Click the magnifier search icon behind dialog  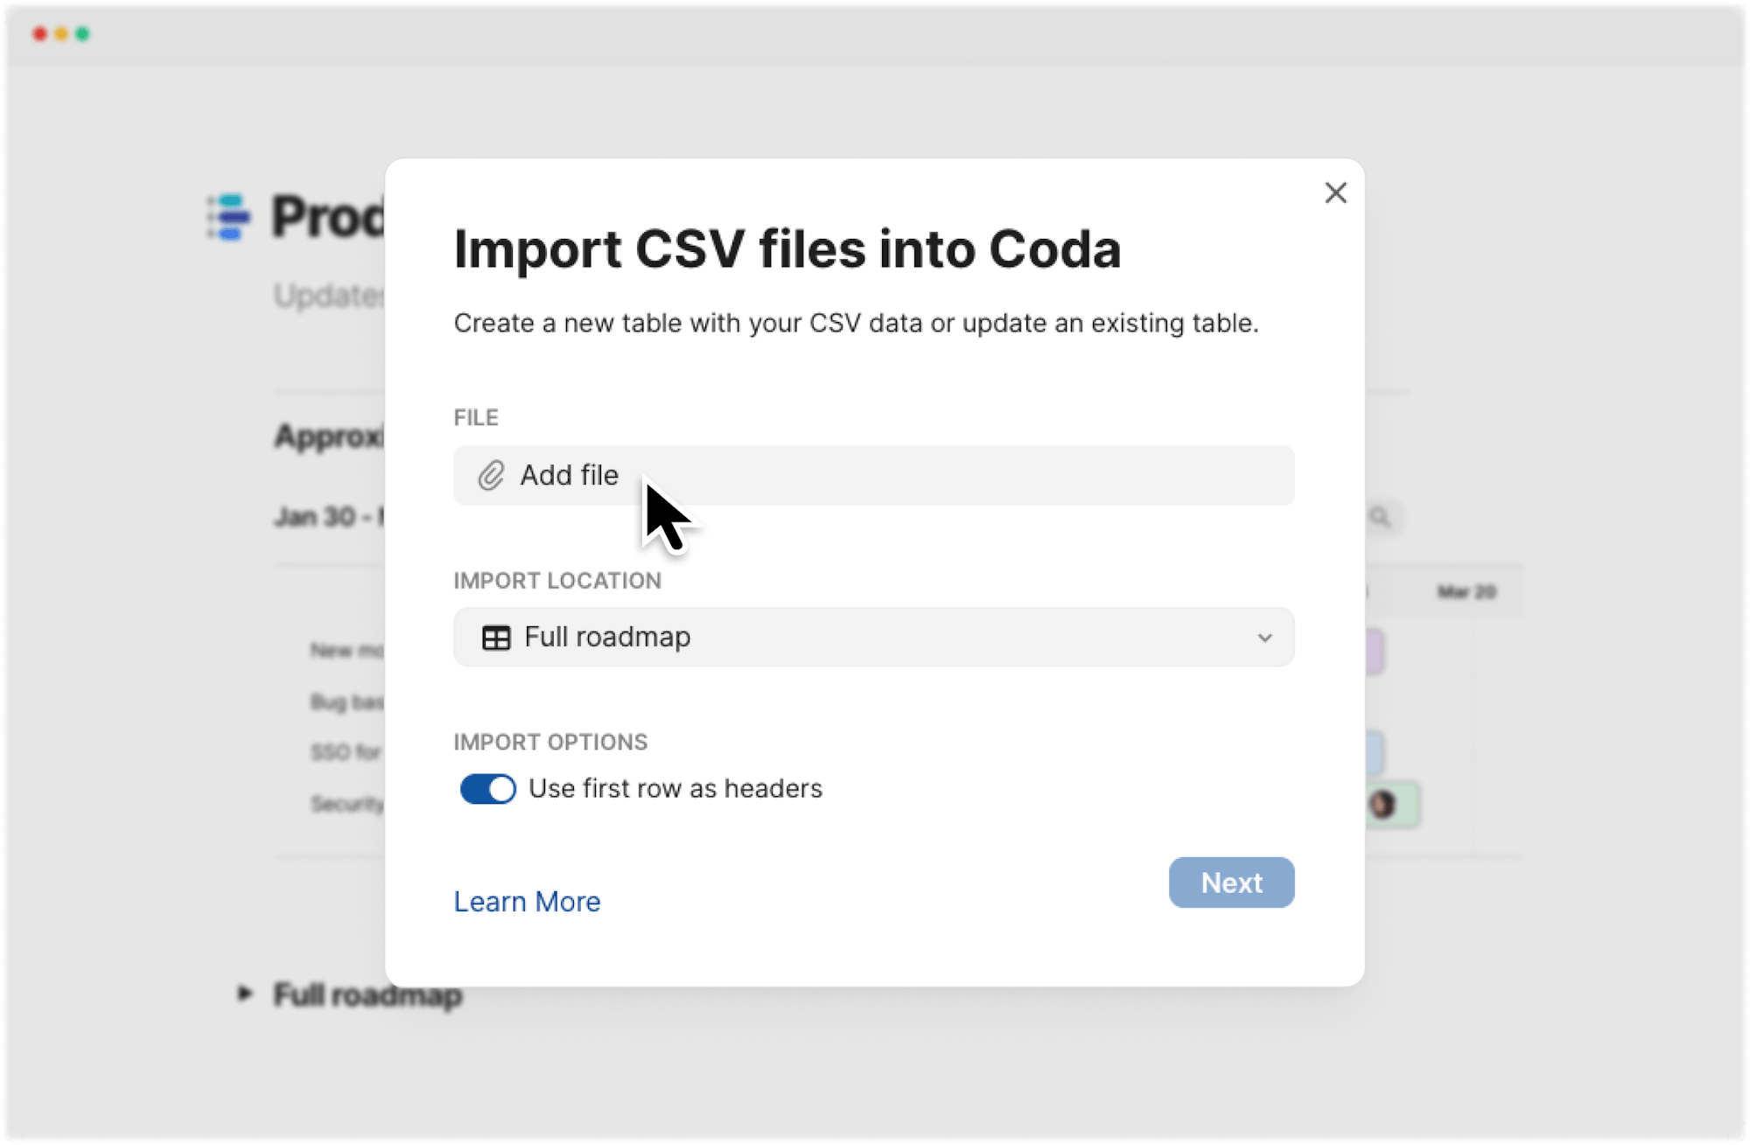1380,517
